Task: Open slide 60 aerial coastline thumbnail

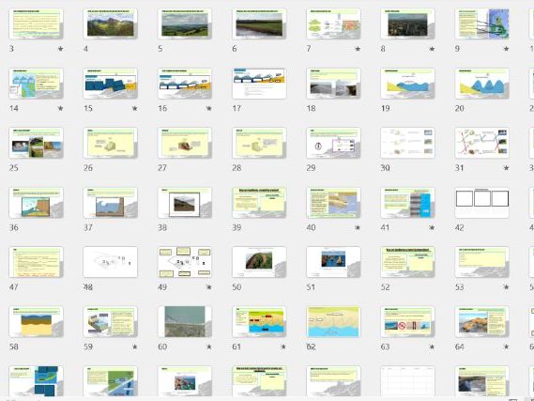Action: point(185,322)
